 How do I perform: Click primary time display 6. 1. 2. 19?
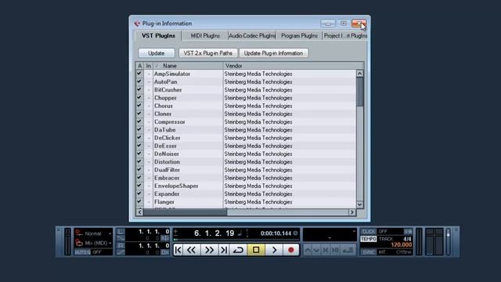coord(214,233)
